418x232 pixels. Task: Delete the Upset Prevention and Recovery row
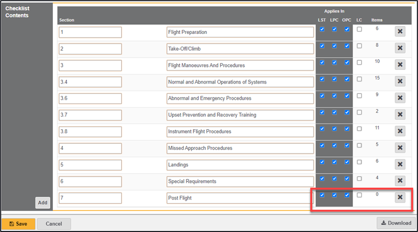click(x=400, y=114)
